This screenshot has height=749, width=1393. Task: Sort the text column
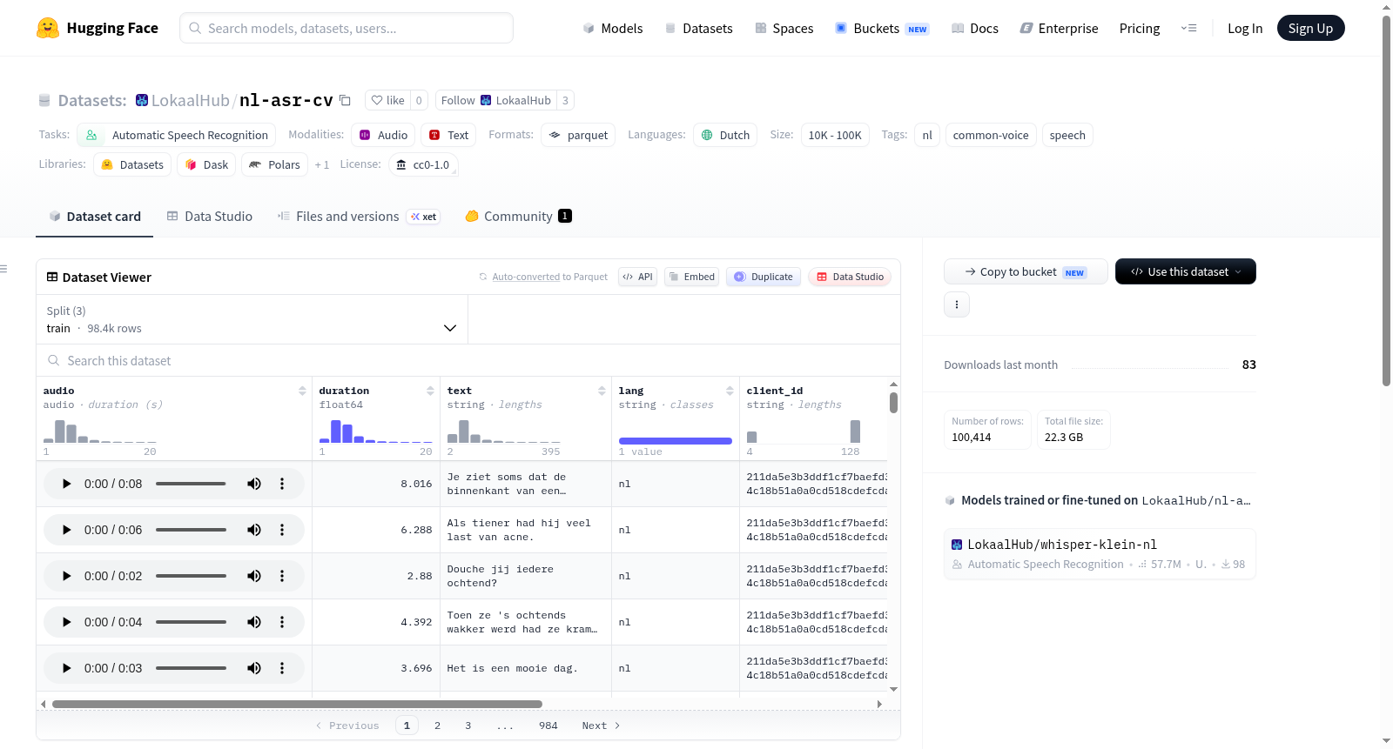click(602, 391)
